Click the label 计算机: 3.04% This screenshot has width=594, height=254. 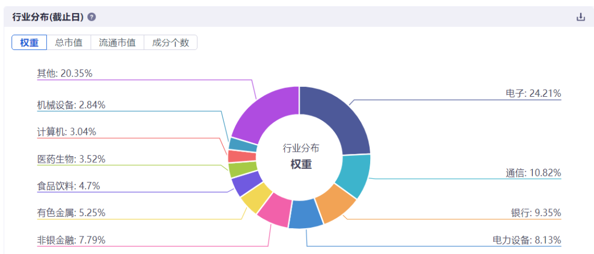click(67, 132)
